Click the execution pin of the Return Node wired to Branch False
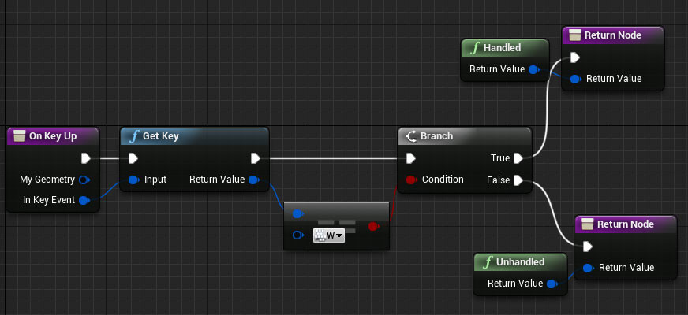Screen dimensions: 688x315 click(588, 246)
